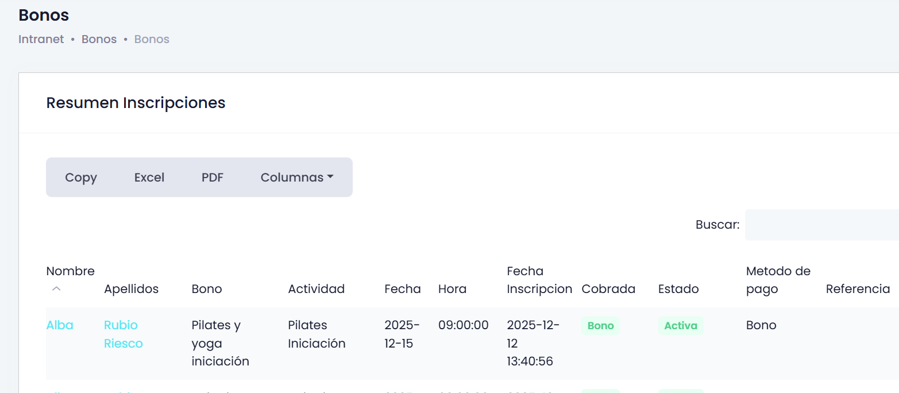Click the Buscar search field
899x393 pixels.
[x=821, y=225]
